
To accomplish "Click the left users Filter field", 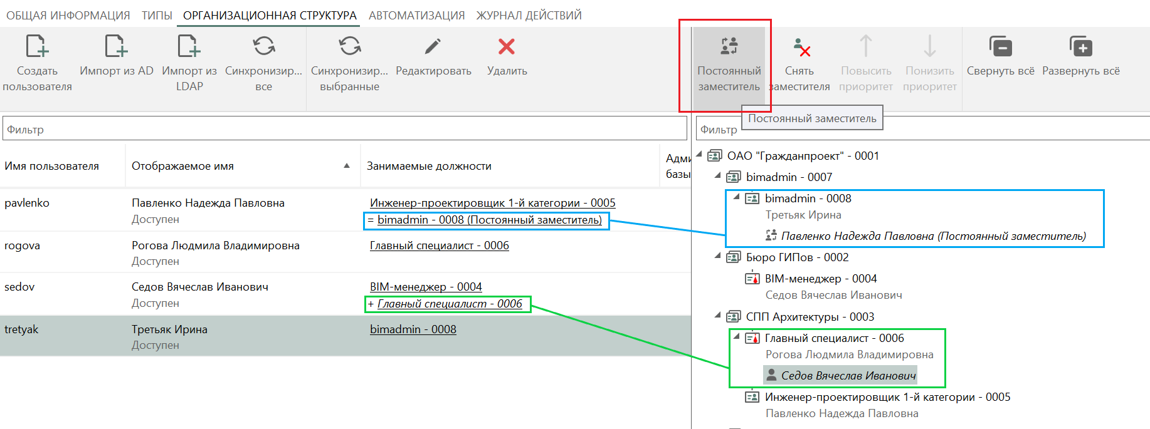I will coord(345,130).
